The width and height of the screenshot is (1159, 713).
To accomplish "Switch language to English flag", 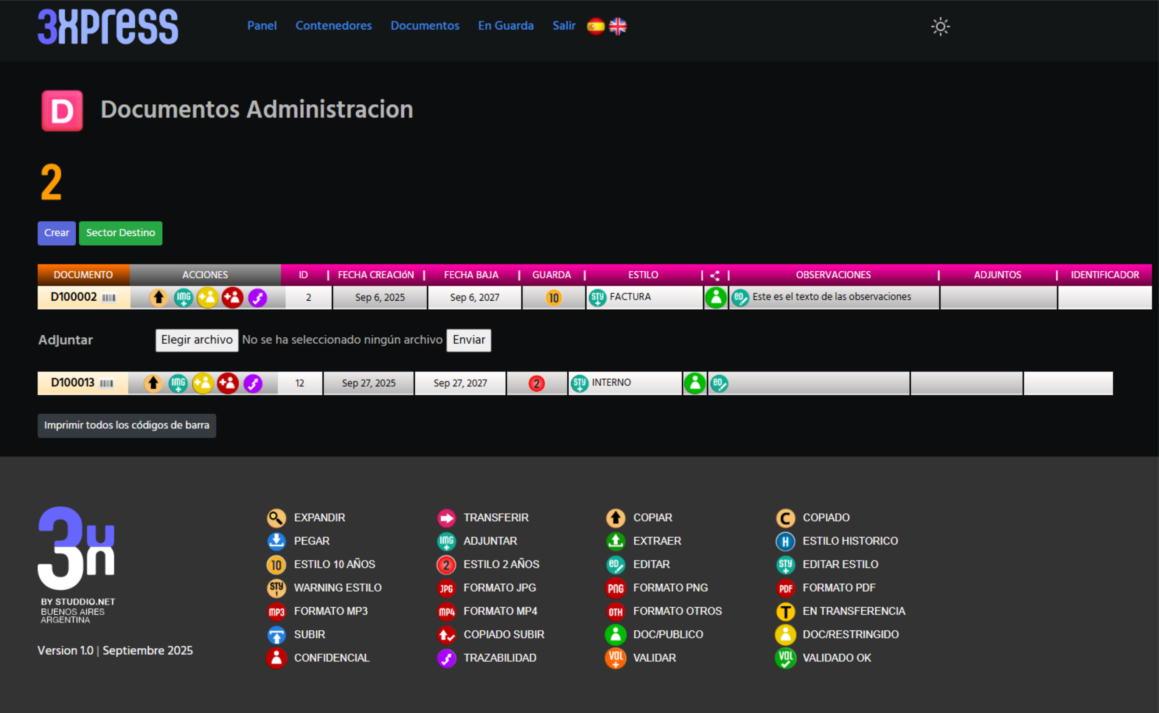I will (x=617, y=26).
